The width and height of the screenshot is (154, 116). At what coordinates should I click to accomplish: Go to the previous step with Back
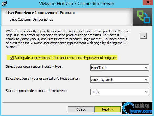point(81,109)
